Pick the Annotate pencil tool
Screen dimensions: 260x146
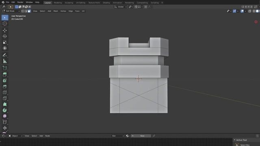(x=5, y=55)
